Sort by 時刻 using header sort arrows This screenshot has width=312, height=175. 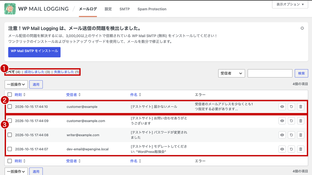tap(24, 95)
